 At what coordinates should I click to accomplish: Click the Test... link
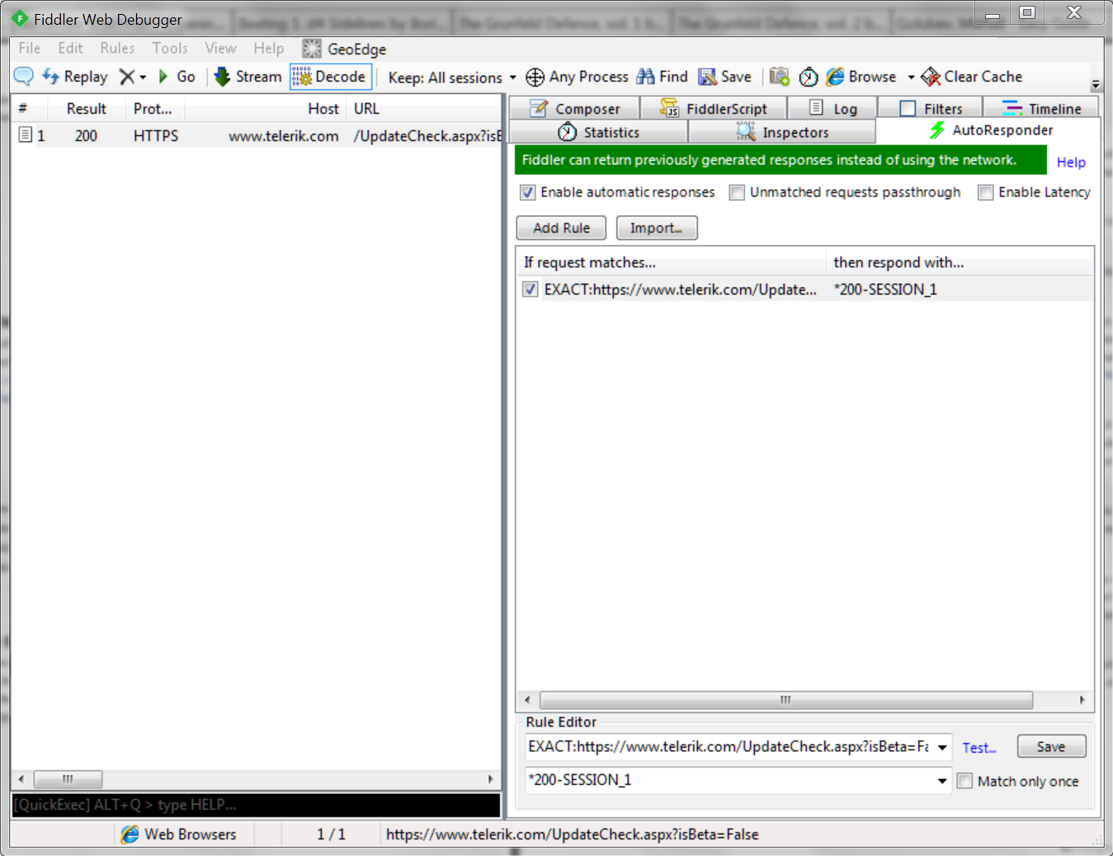pyautogui.click(x=979, y=748)
